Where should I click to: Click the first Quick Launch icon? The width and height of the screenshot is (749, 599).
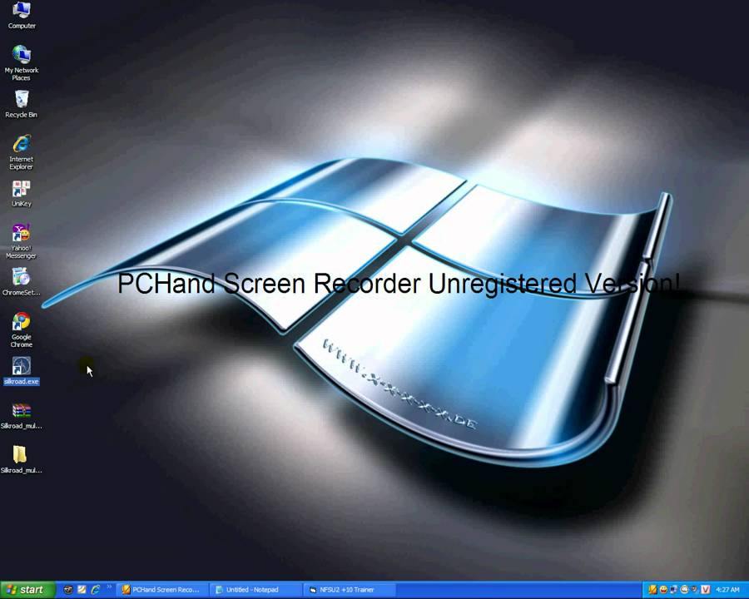pos(68,590)
